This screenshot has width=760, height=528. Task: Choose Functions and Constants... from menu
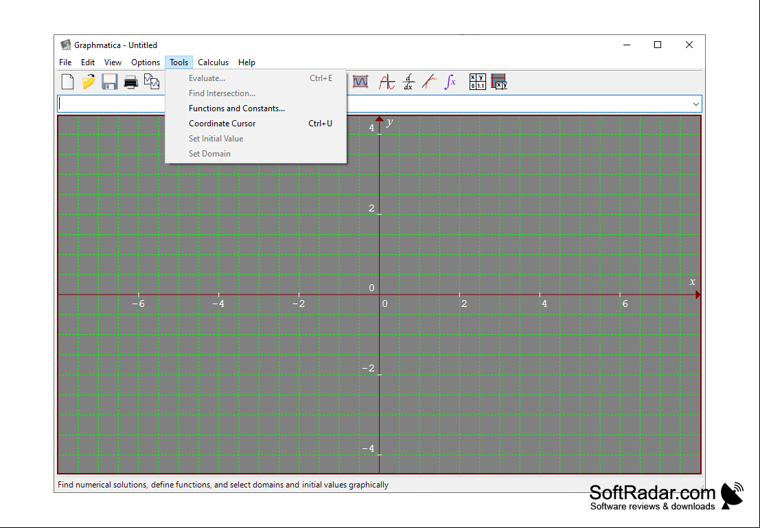click(x=256, y=108)
